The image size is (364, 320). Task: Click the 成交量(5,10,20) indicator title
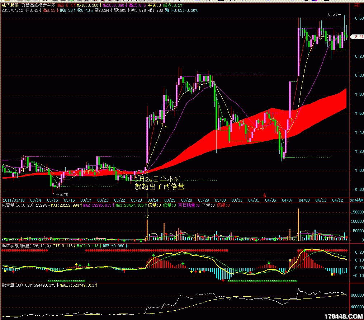point(18,205)
